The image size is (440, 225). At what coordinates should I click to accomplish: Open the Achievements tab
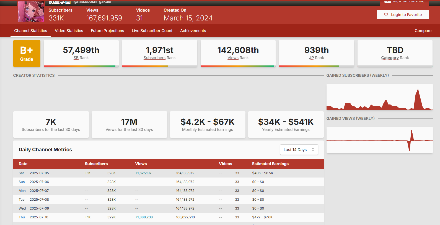click(193, 31)
